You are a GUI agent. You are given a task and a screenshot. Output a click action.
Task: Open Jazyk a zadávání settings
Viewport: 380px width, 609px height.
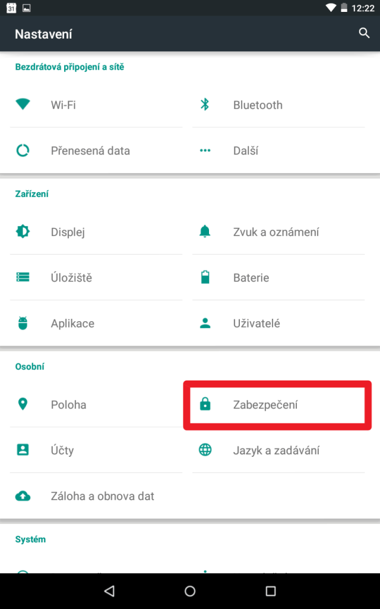point(278,450)
